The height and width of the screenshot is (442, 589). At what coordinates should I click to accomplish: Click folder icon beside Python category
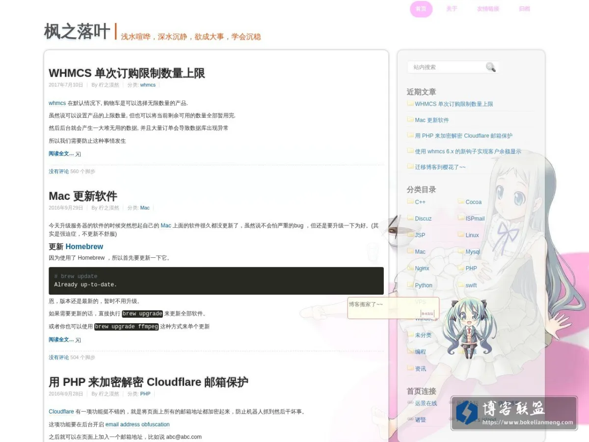point(410,285)
